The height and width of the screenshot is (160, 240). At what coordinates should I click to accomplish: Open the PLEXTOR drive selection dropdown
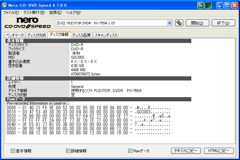tap(170, 23)
